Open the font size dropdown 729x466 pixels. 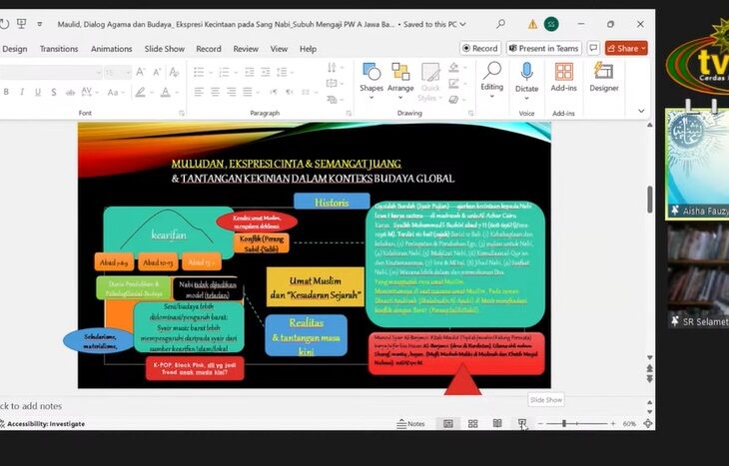click(128, 73)
